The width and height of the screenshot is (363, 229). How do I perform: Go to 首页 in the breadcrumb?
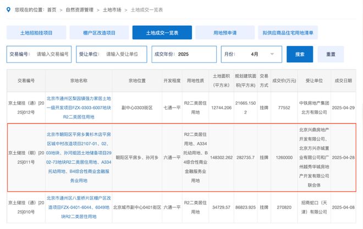click(51, 10)
